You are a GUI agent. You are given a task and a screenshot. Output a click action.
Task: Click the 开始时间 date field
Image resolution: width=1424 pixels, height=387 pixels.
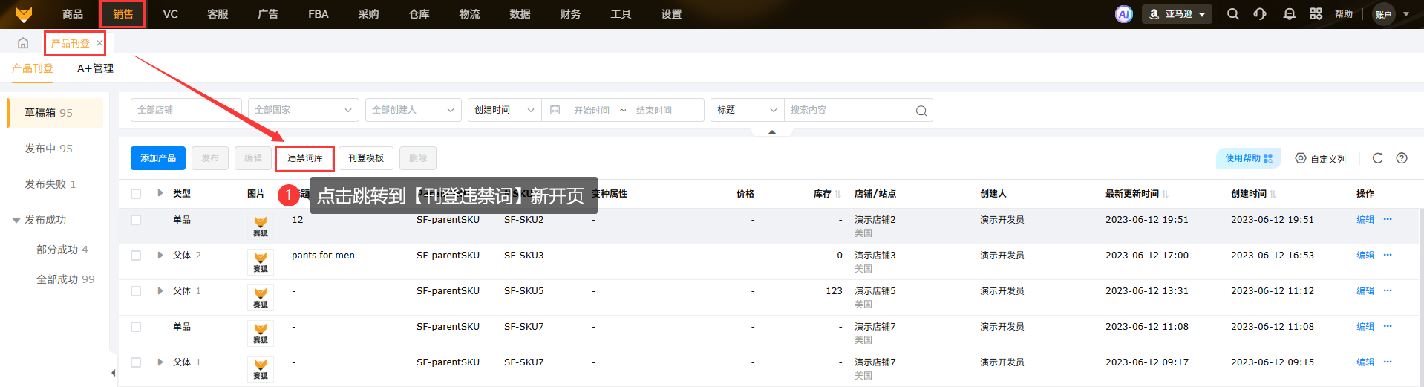[x=591, y=110]
